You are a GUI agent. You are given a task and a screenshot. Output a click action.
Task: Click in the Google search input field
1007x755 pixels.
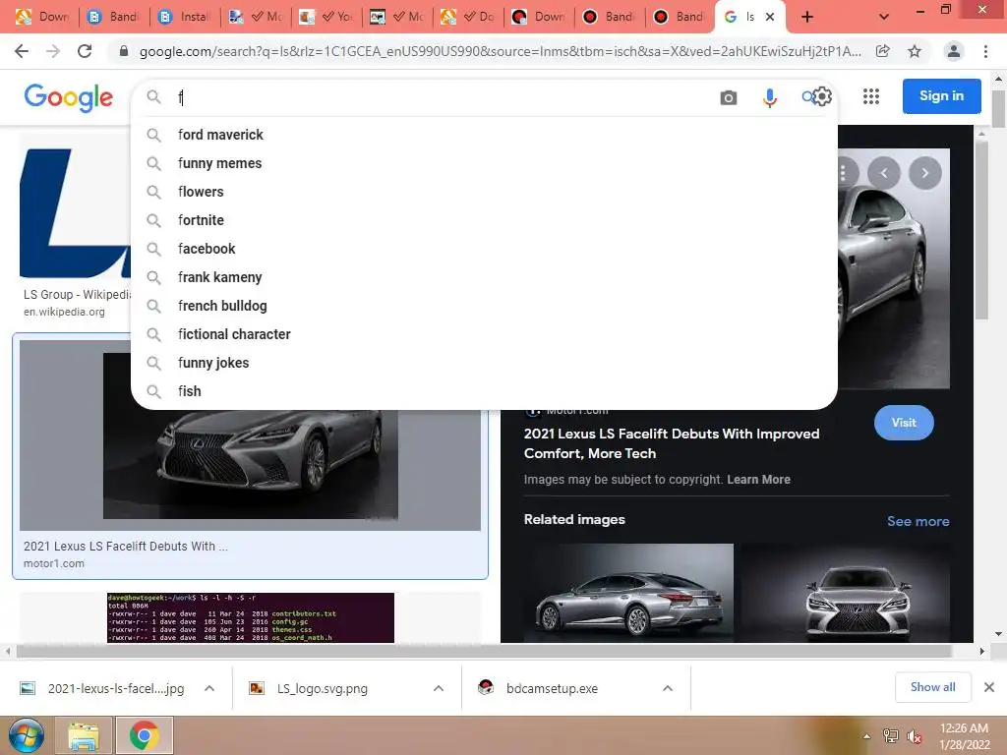pyautogui.click(x=444, y=97)
